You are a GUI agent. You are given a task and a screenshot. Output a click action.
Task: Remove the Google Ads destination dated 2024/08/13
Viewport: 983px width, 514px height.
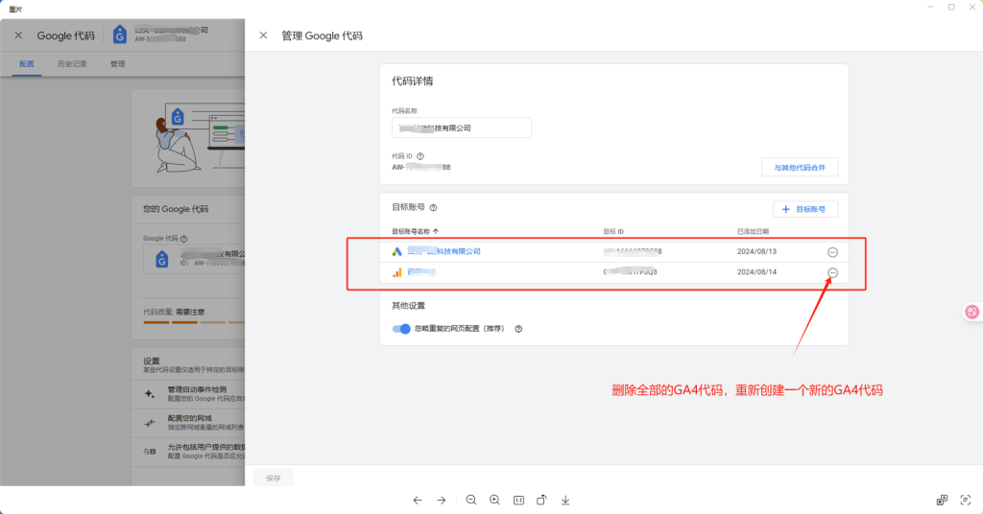(832, 252)
